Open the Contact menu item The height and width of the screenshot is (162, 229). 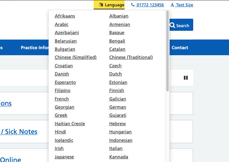(180, 47)
